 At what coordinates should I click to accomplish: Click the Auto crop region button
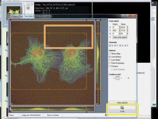[120, 37]
